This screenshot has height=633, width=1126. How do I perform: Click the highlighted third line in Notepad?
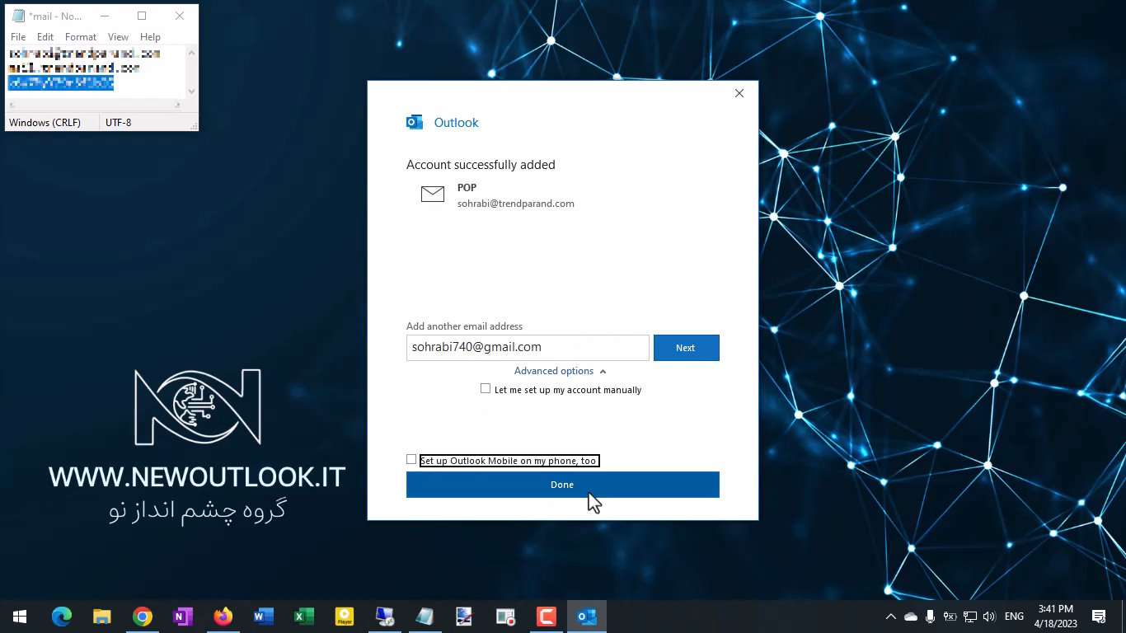[x=61, y=83]
